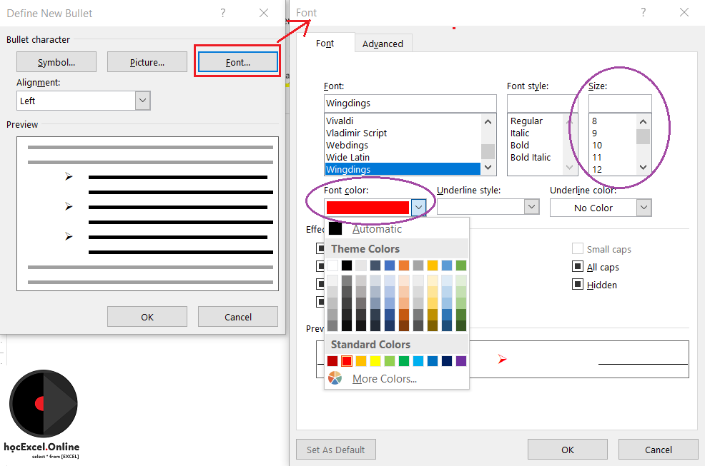Click the More Colors palette icon
The height and width of the screenshot is (466, 705).
click(335, 378)
